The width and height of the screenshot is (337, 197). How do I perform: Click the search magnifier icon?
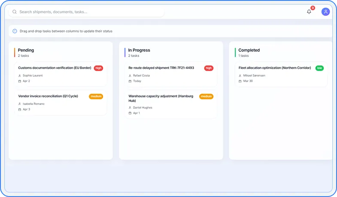[15, 12]
